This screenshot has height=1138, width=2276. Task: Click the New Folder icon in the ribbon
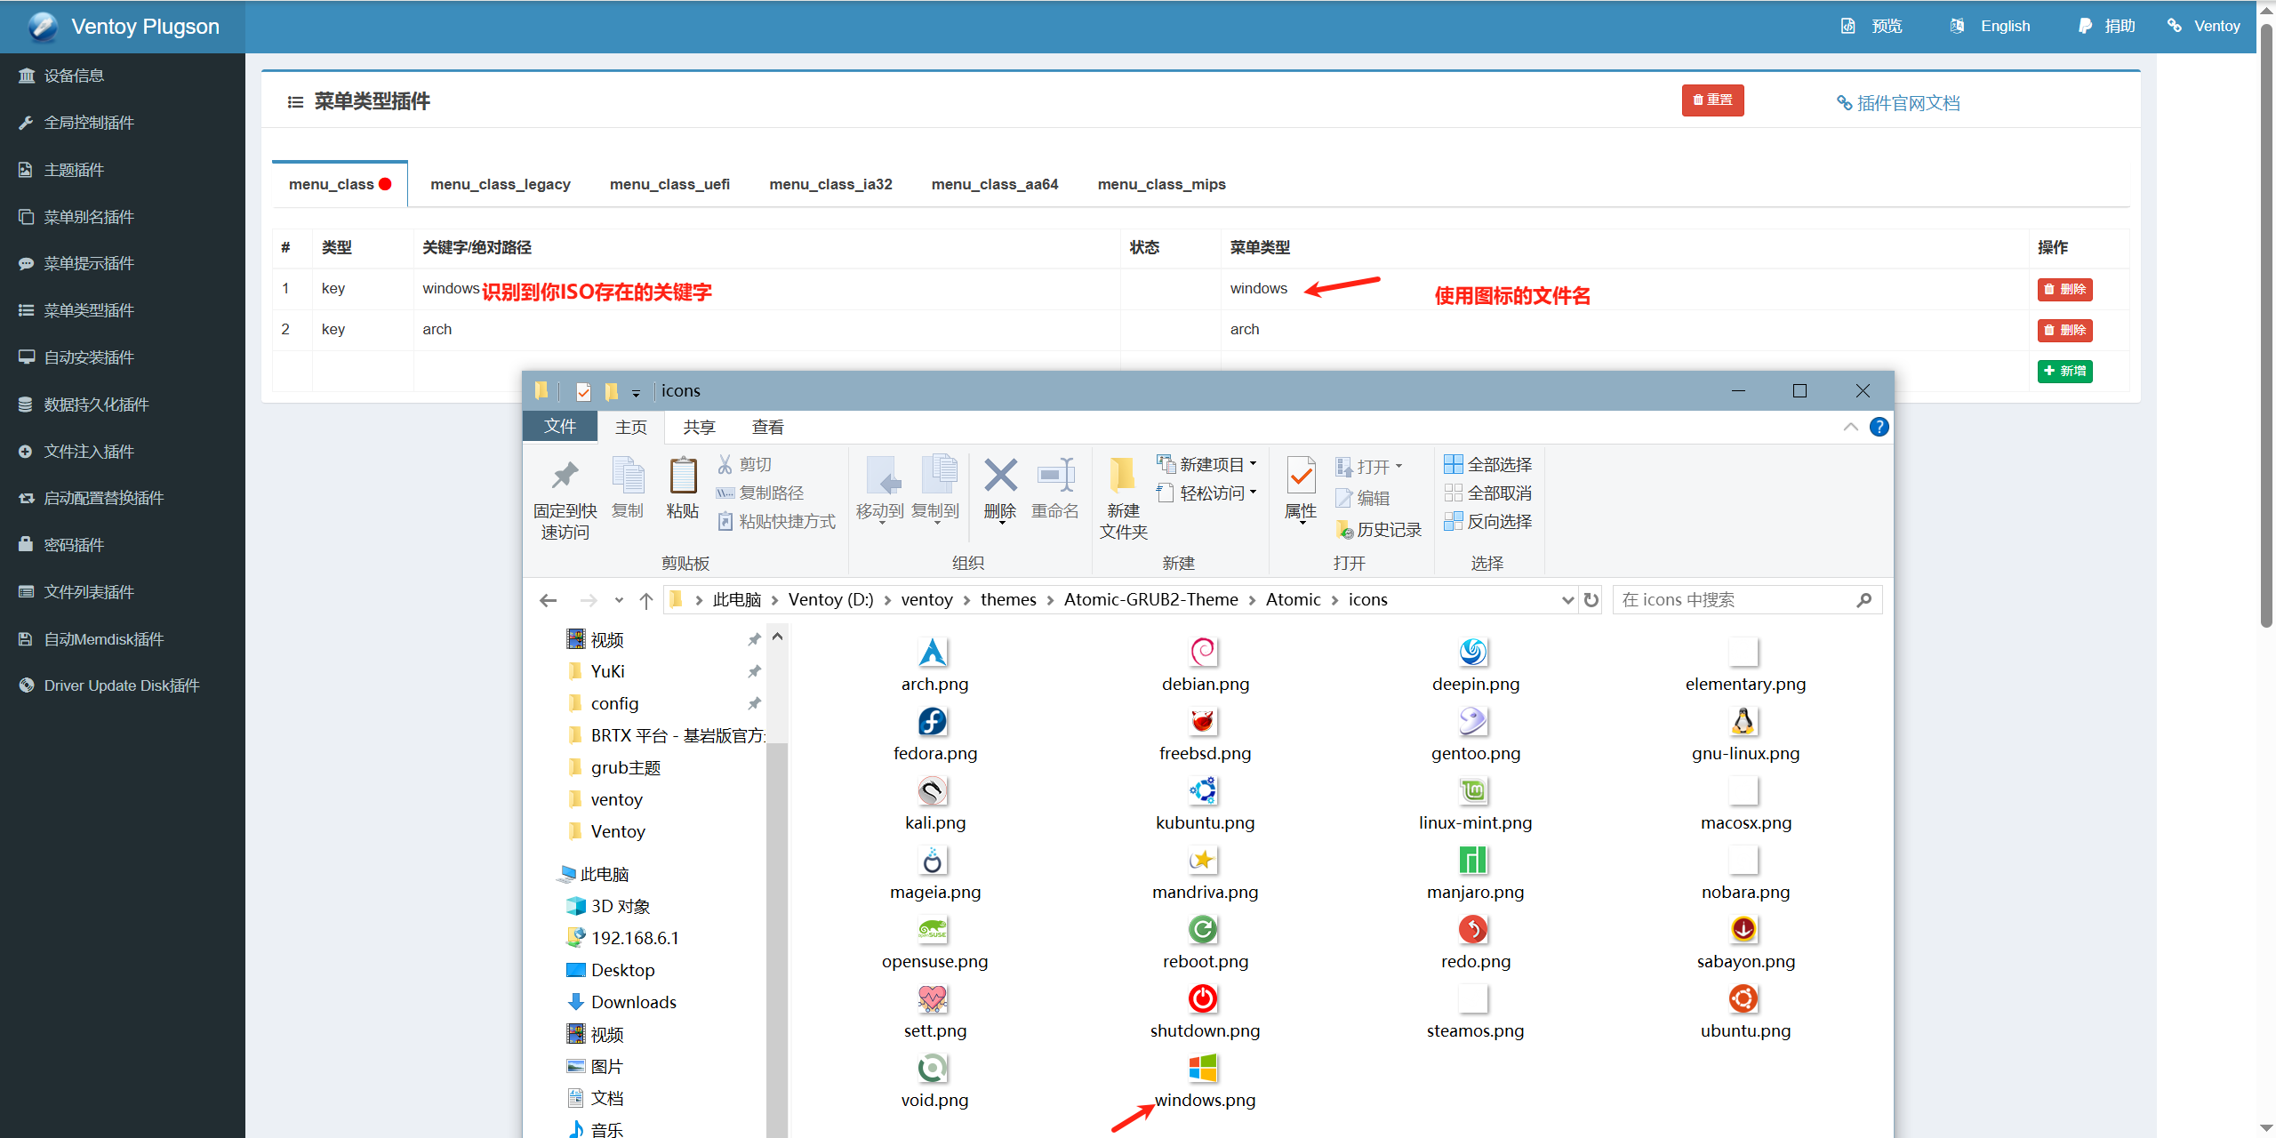pos(1122,475)
